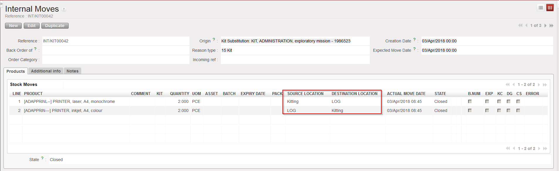Image resolution: width=559 pixels, height=171 pixels.
Task: Click Kitting source location in line 1
Action: 293,101
